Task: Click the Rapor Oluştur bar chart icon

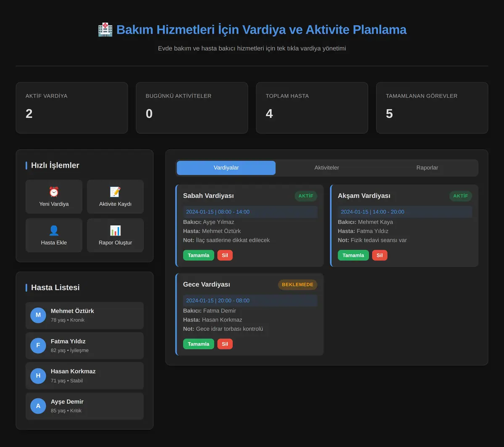Action: 115,230
